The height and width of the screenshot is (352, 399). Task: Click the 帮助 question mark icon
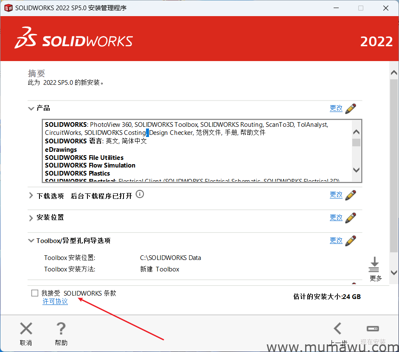click(61, 328)
